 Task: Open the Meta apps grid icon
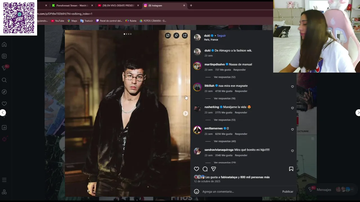click(x=4, y=192)
